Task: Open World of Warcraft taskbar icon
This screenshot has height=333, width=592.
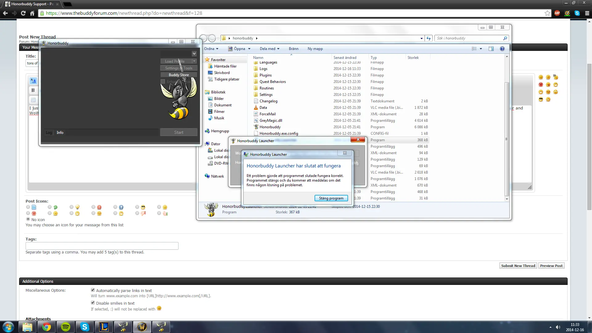Action: click(142, 327)
